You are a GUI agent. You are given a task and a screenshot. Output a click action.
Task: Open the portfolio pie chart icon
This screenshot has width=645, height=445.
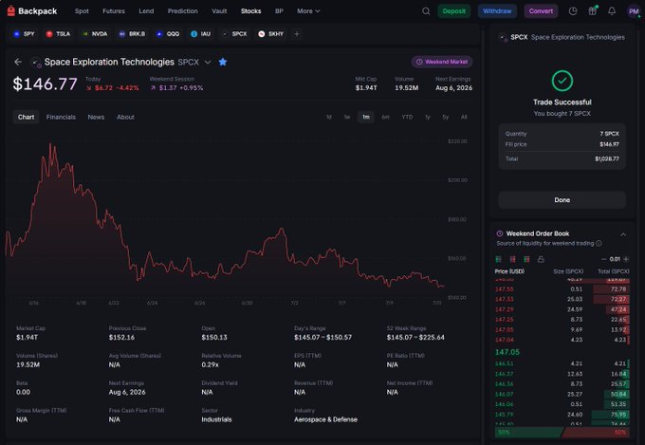click(573, 11)
